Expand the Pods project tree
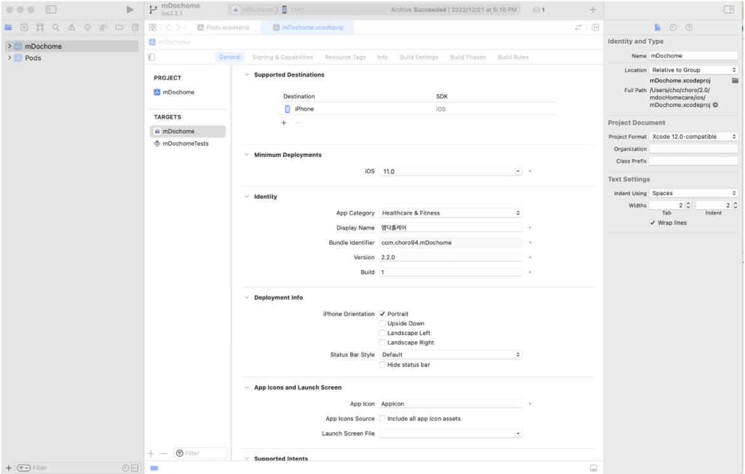 coord(9,57)
